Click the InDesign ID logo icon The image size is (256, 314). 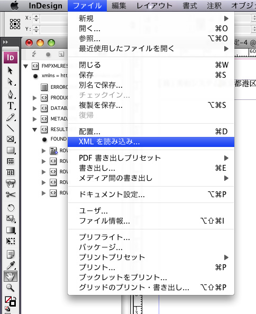coord(11,58)
